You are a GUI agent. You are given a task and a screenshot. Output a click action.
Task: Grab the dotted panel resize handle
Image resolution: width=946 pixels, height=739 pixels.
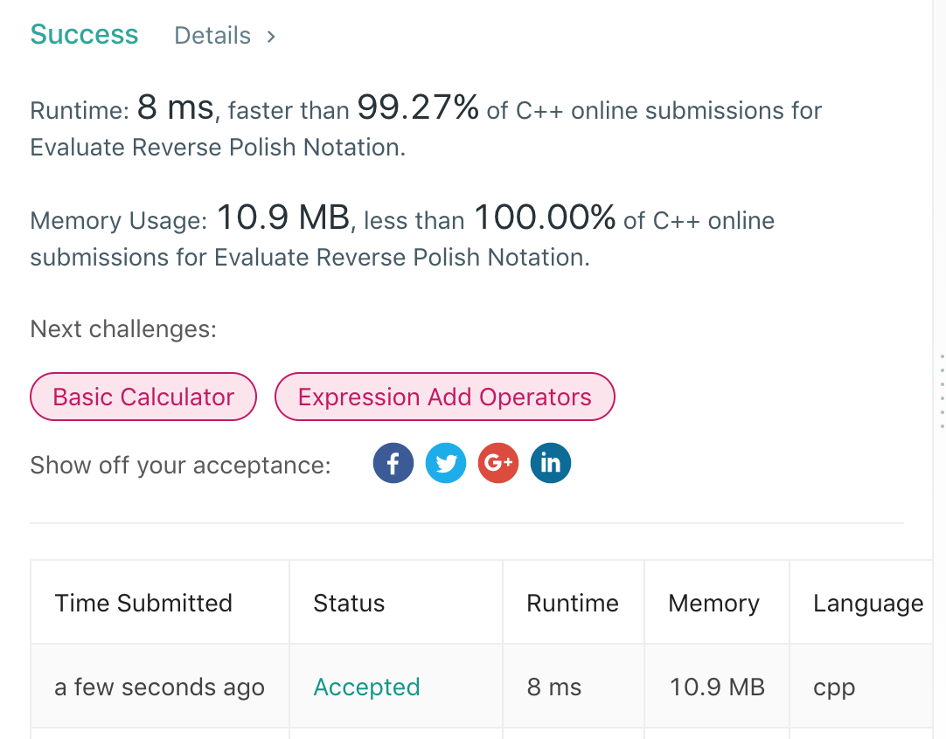click(x=942, y=390)
